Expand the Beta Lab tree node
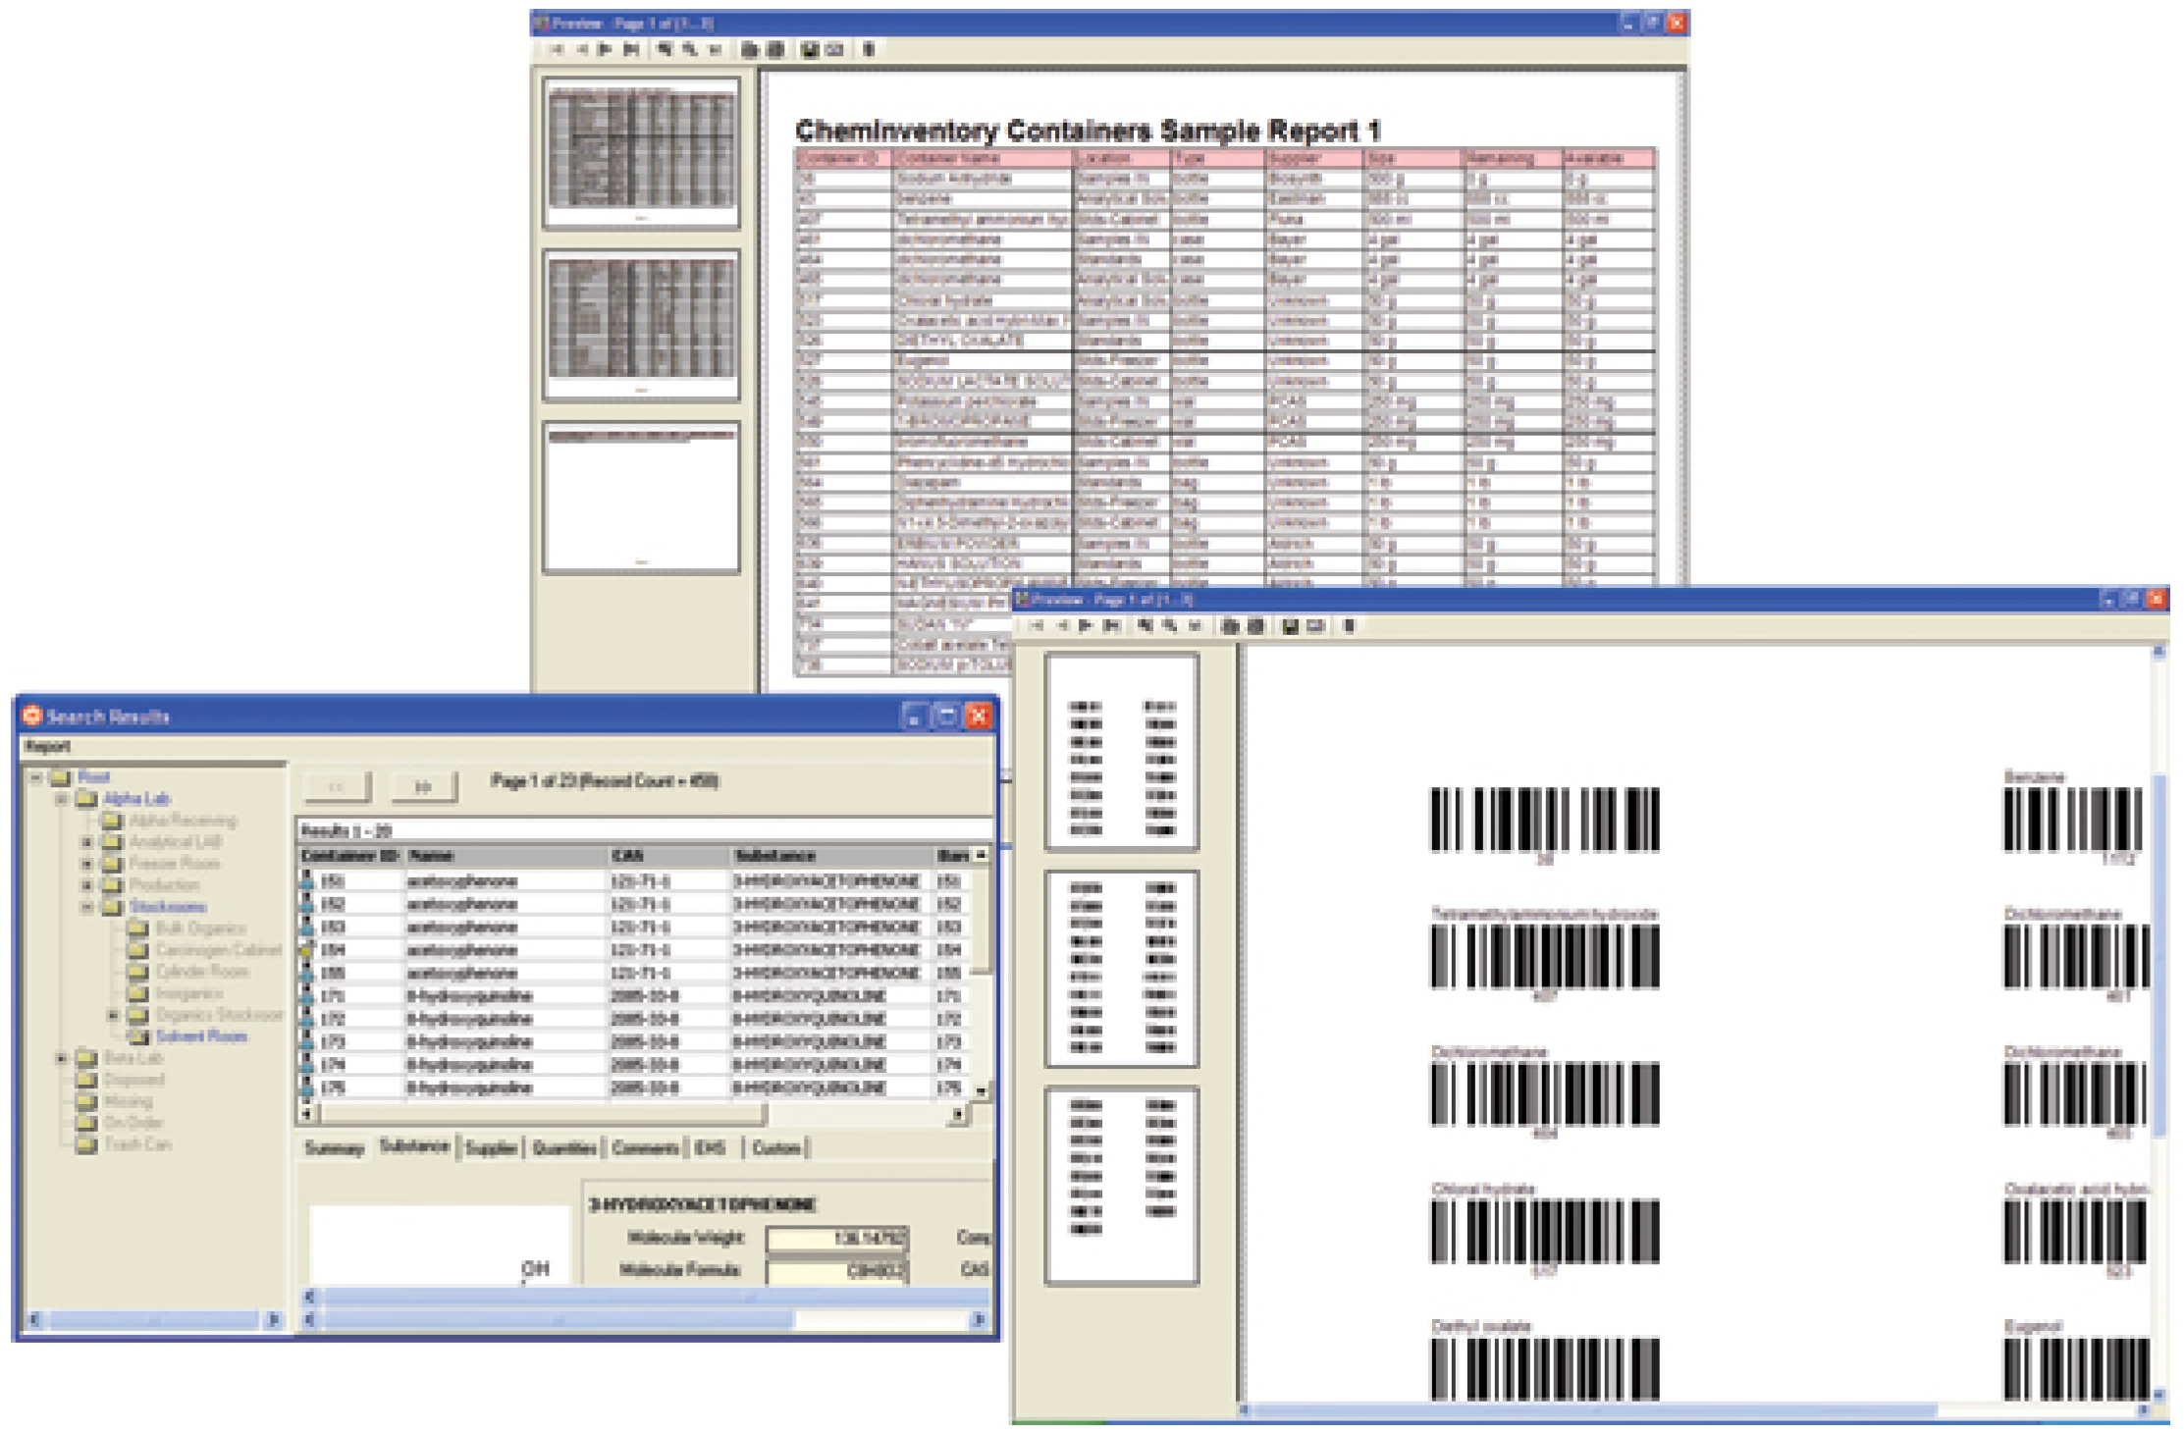Image resolution: width=2184 pixels, height=1433 pixels. 62,1058
